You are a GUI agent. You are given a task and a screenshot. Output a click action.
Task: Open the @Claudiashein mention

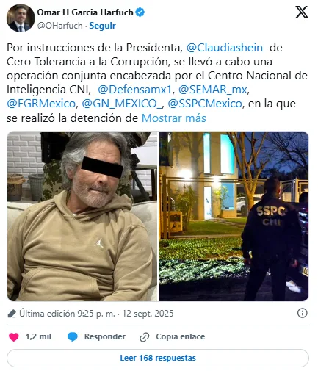click(225, 48)
